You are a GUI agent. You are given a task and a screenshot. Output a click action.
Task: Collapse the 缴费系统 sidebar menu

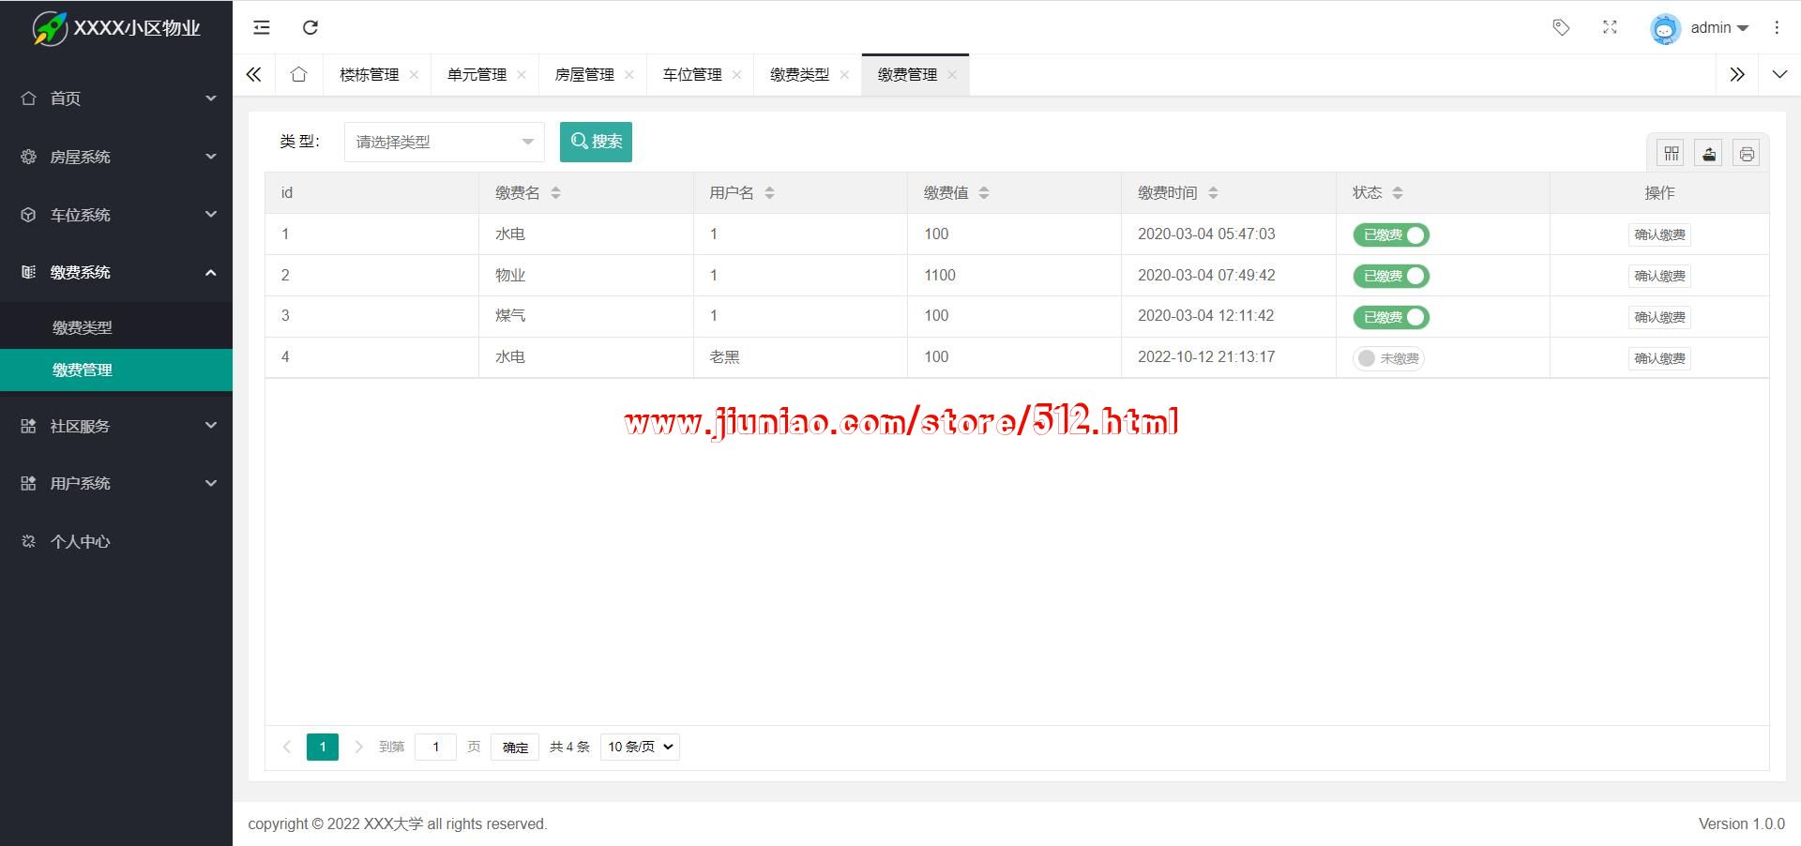point(116,272)
